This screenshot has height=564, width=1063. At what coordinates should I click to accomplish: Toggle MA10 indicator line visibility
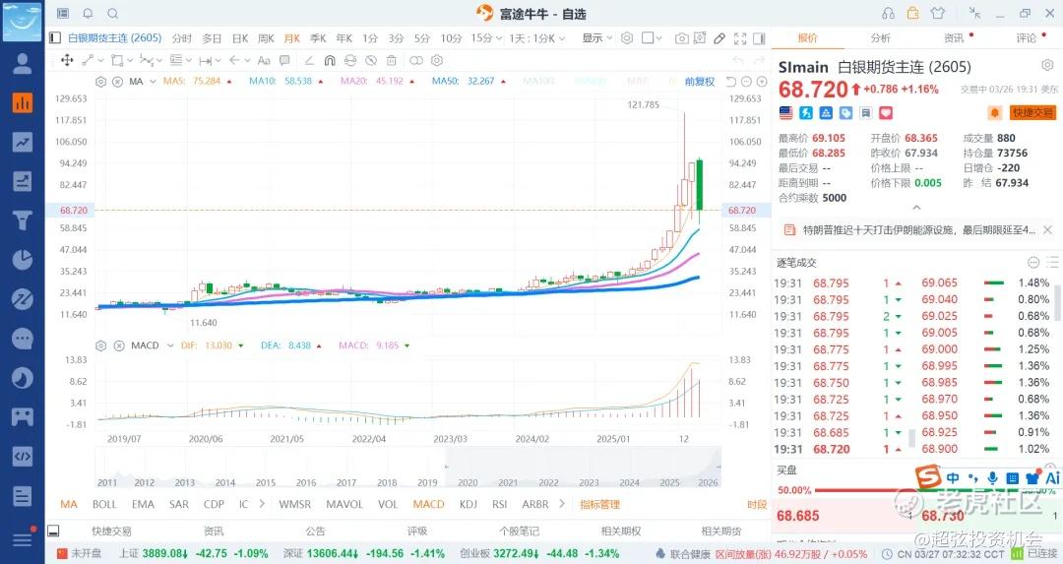[286, 82]
